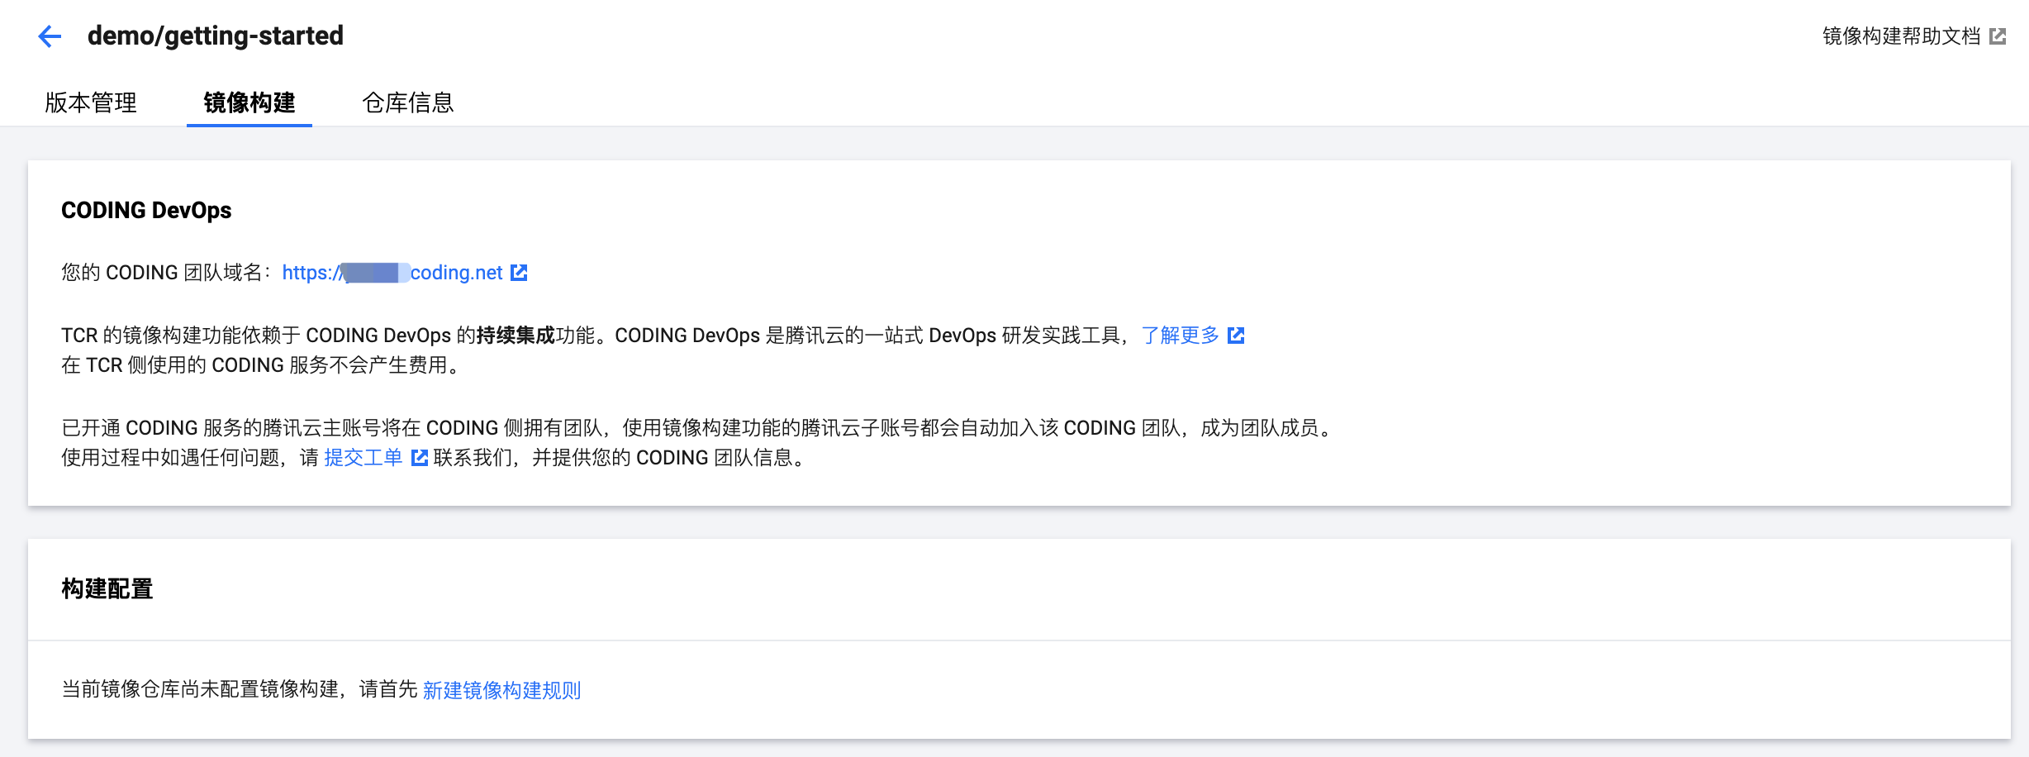Open the CODING team domain coding.net link

[x=392, y=273]
